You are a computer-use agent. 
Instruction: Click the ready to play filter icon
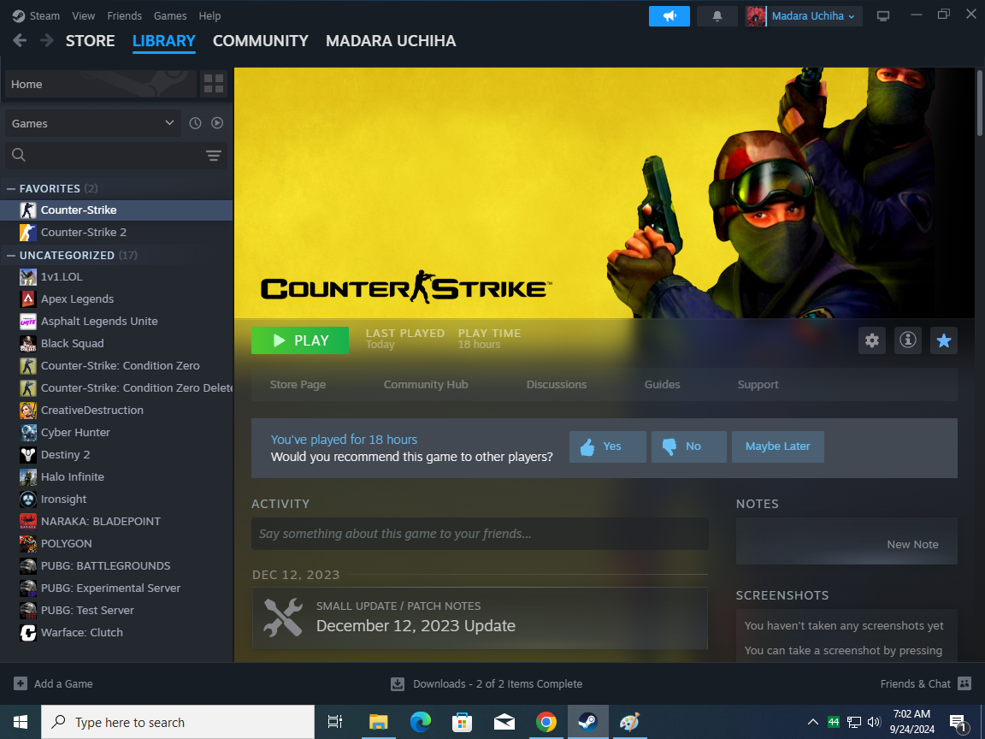217,123
